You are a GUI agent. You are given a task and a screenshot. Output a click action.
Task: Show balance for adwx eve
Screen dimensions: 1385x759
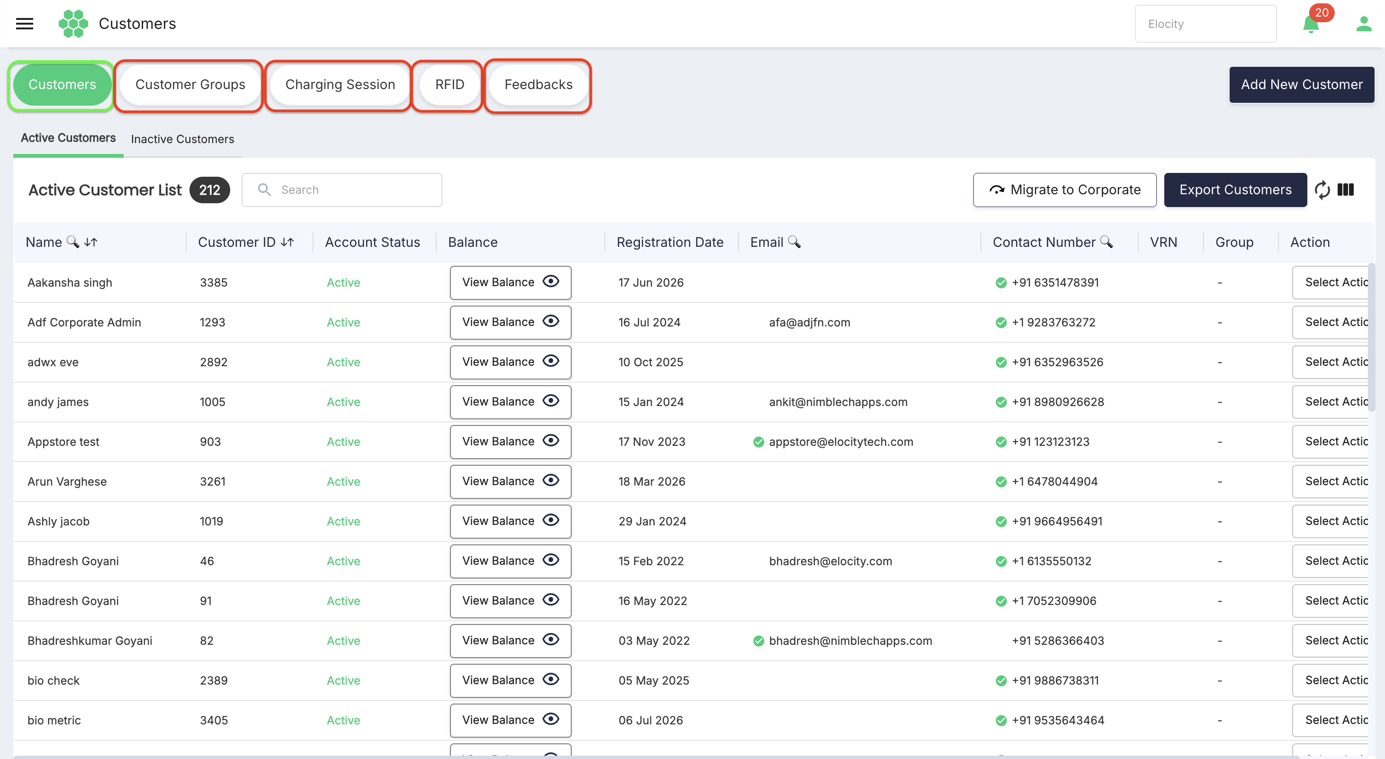[510, 362]
